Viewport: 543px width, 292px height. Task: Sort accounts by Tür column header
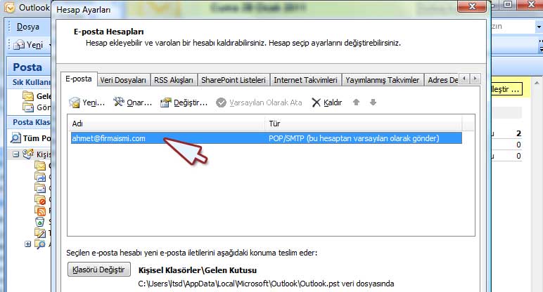pyautogui.click(x=364, y=124)
